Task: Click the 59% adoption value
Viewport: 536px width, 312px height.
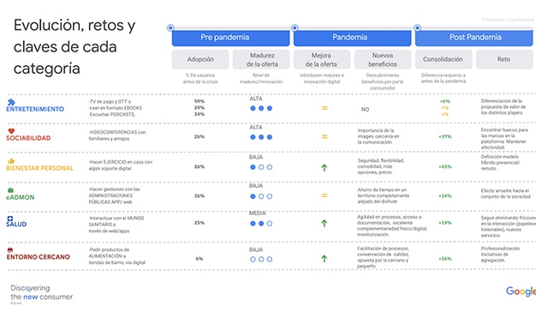Action: pos(200,101)
